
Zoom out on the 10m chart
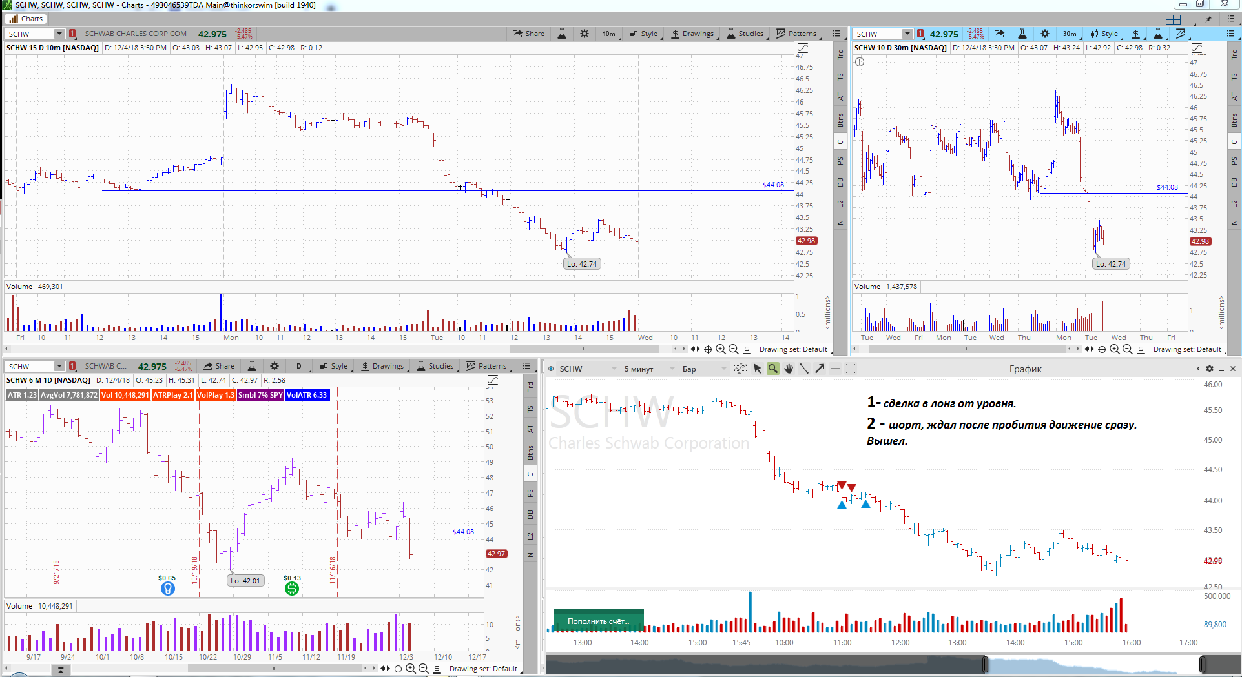point(734,349)
